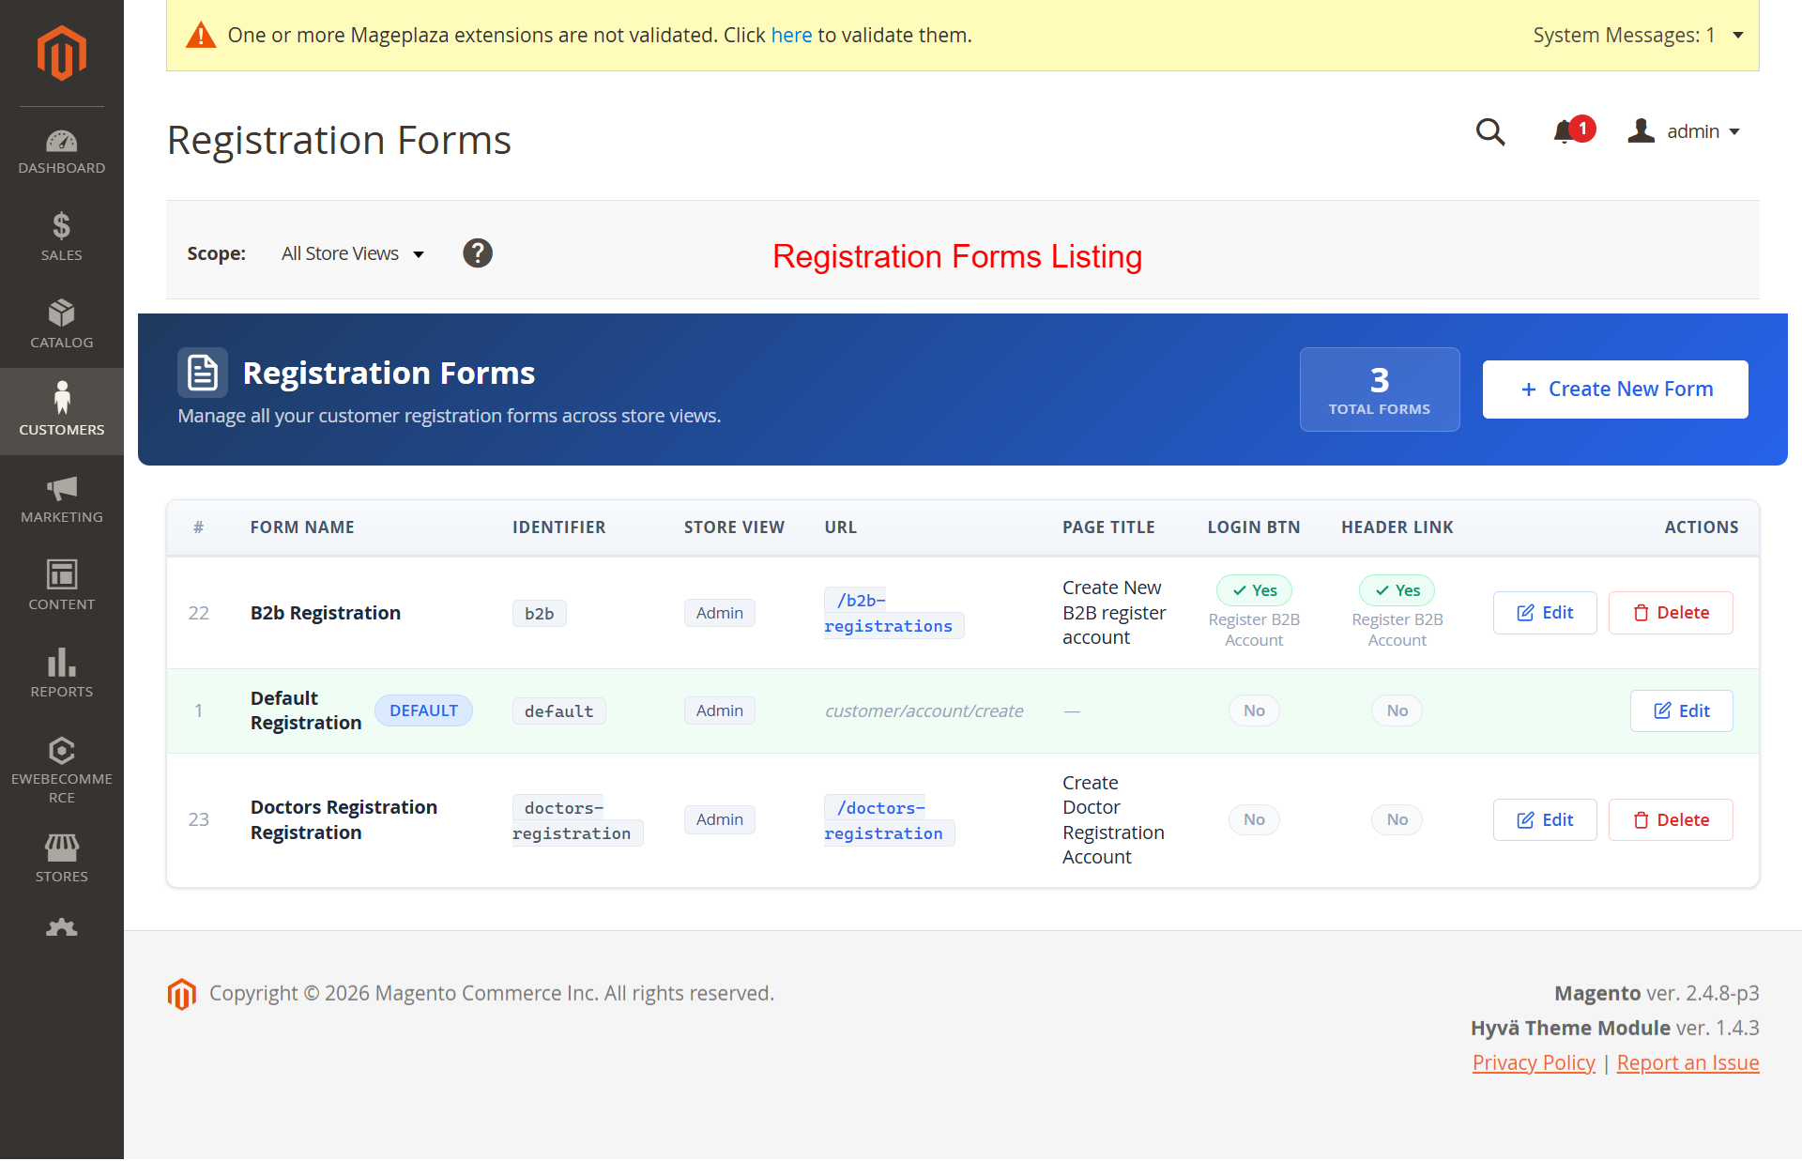Open the Marketing megaphone icon menu

[x=61, y=498]
